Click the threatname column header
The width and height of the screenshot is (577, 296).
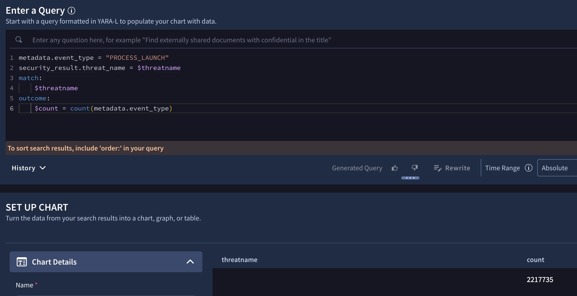coord(239,260)
